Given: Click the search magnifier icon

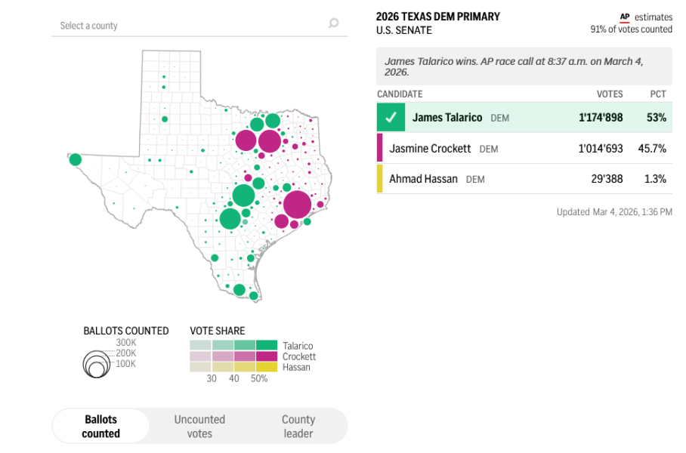Looking at the screenshot, I should pyautogui.click(x=333, y=24).
